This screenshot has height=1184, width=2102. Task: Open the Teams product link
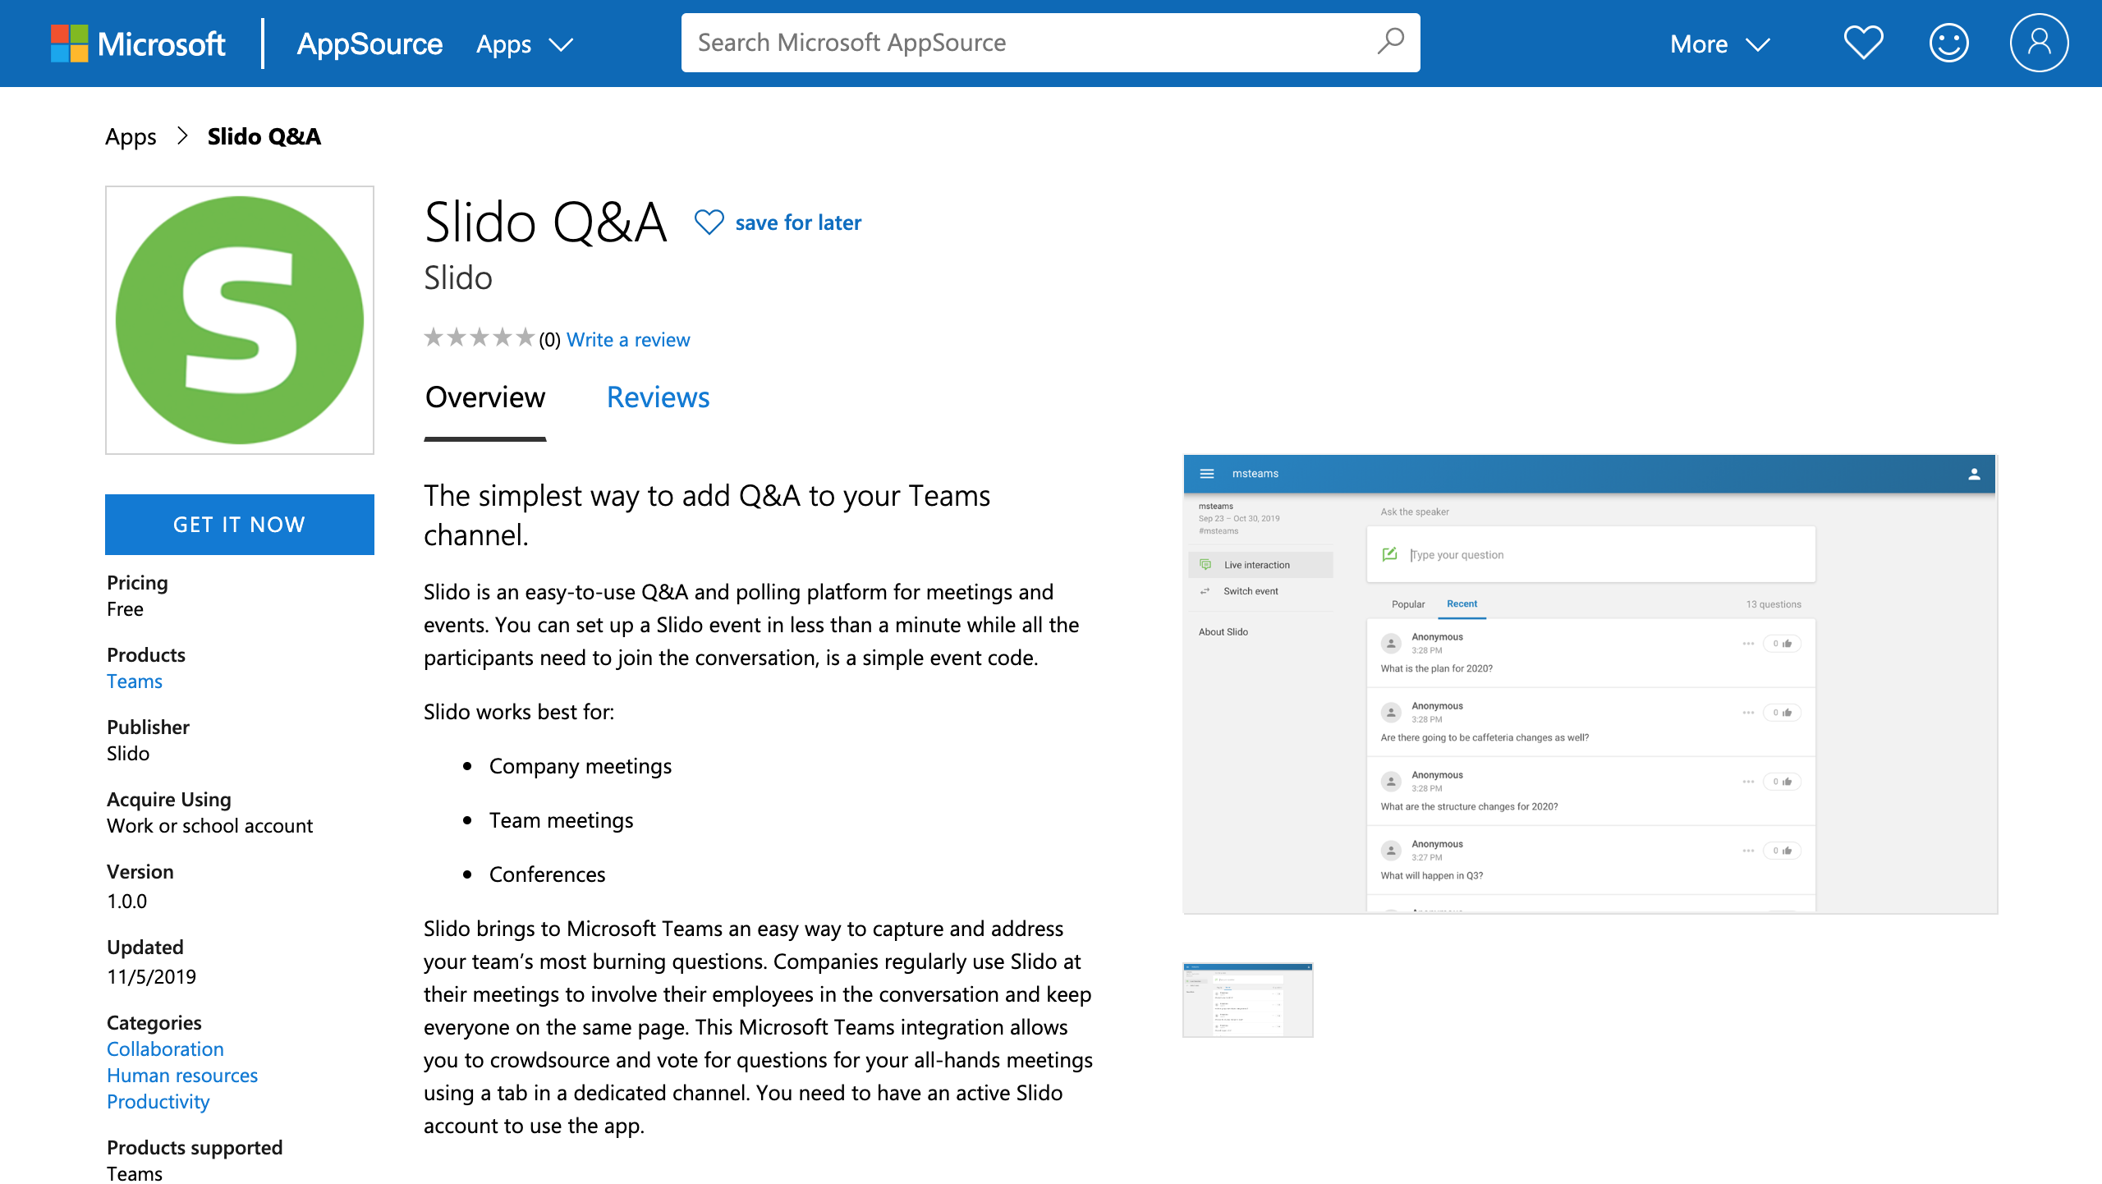pyautogui.click(x=135, y=681)
